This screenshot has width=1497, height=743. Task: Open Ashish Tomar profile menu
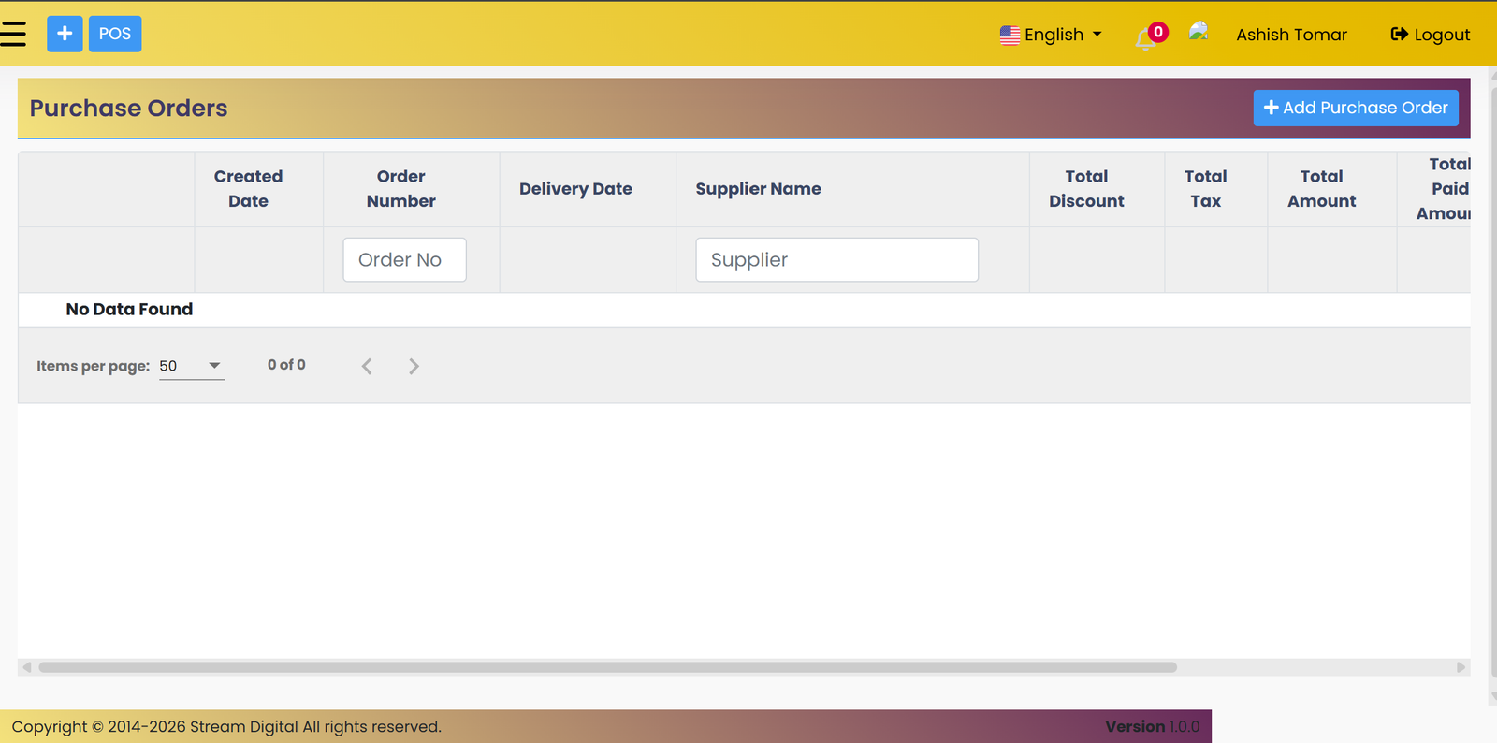[x=1291, y=35]
